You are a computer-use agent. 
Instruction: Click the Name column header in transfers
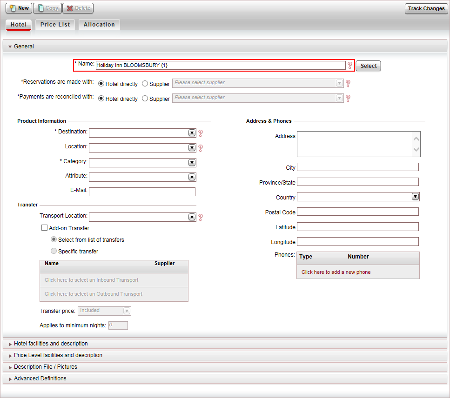click(52, 263)
